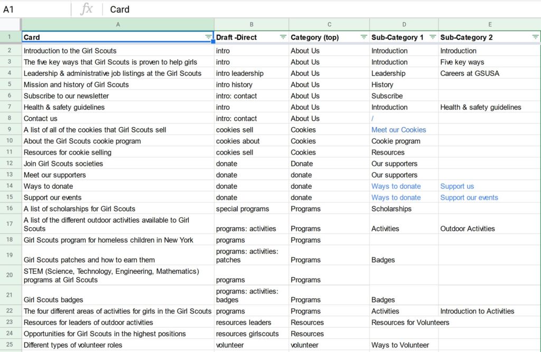Screen dimensions: 541x352
Task: Select cell Join Girl Scouts societies
Action: pos(118,164)
